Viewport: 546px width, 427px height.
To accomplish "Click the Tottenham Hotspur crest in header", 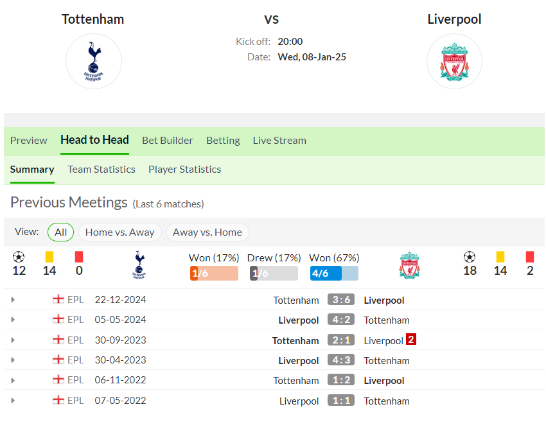I will (x=94, y=62).
